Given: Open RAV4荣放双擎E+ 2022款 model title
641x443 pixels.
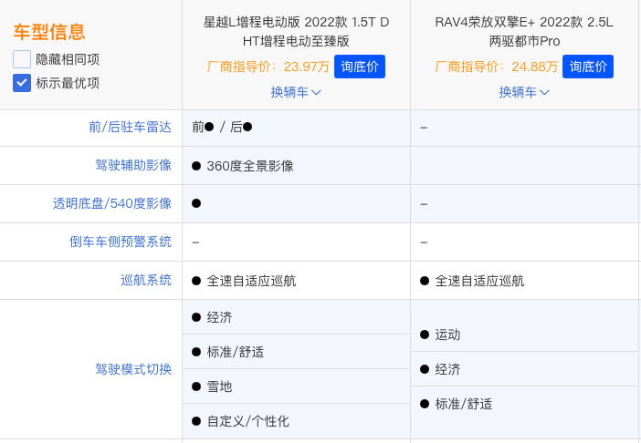Looking at the screenshot, I should pyautogui.click(x=524, y=31).
